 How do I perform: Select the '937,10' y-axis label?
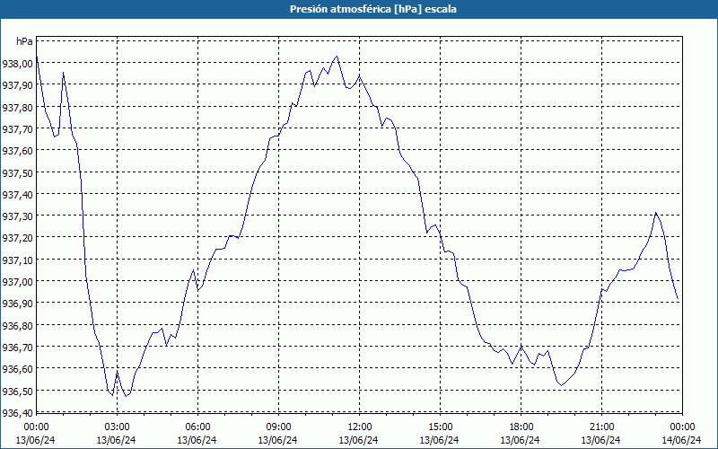point(17,260)
